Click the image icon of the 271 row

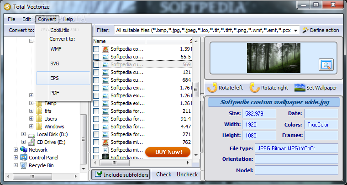[105, 134]
